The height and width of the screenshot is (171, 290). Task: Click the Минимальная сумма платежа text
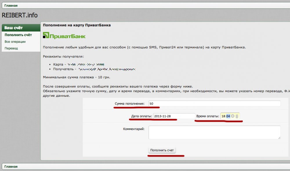tap(76, 77)
